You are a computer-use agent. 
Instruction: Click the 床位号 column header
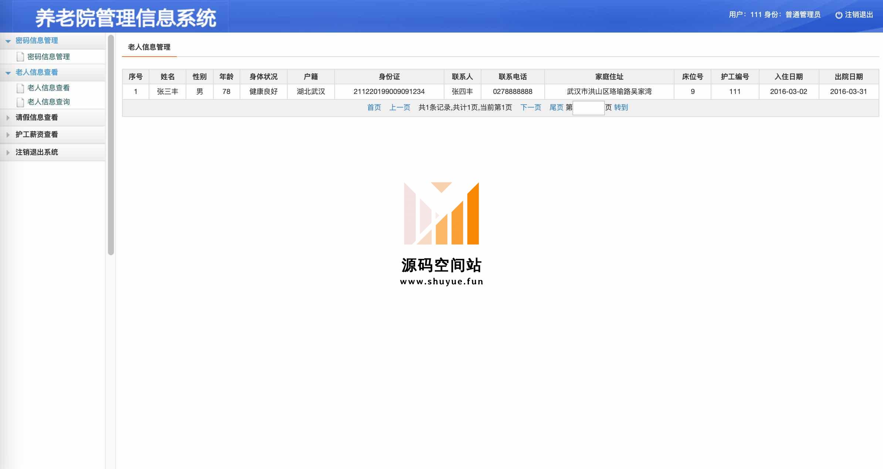[x=693, y=77]
